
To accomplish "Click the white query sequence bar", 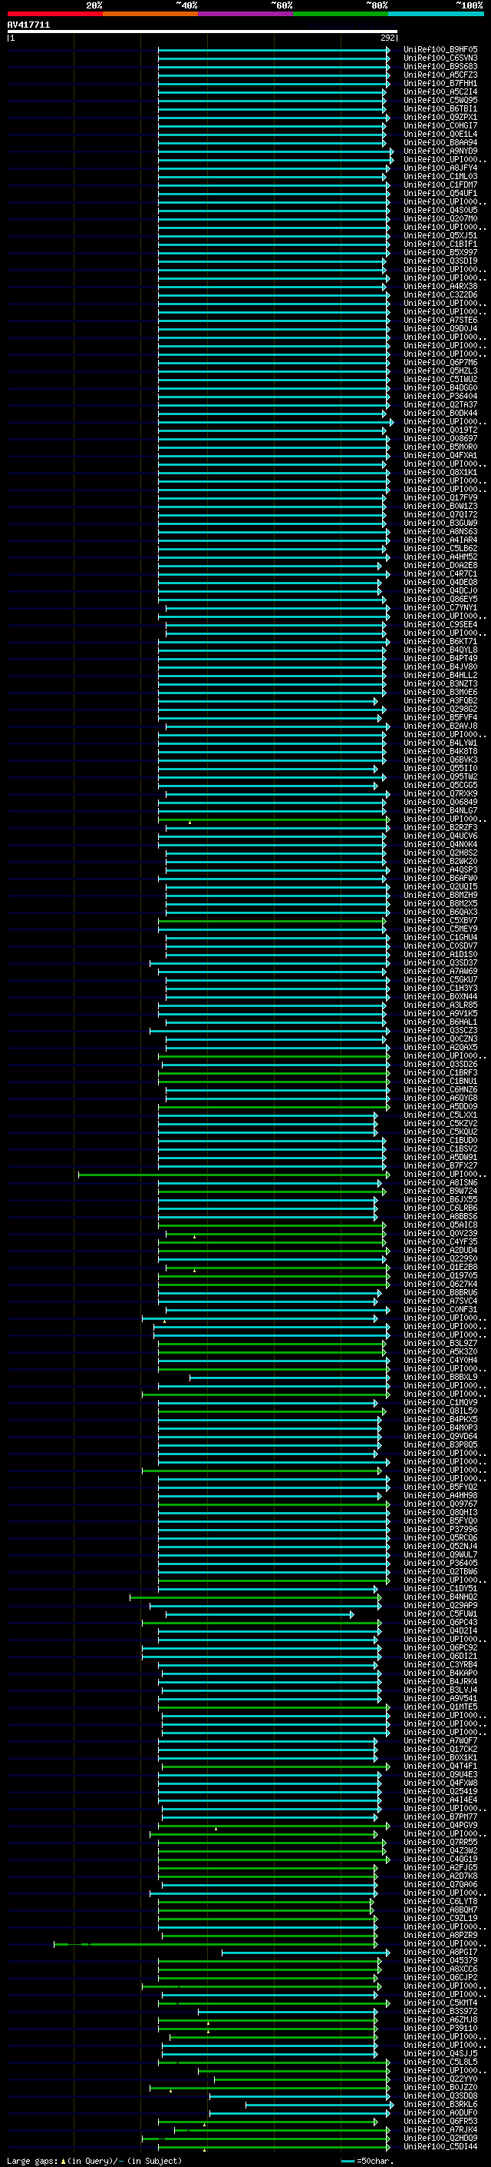I will click(203, 31).
